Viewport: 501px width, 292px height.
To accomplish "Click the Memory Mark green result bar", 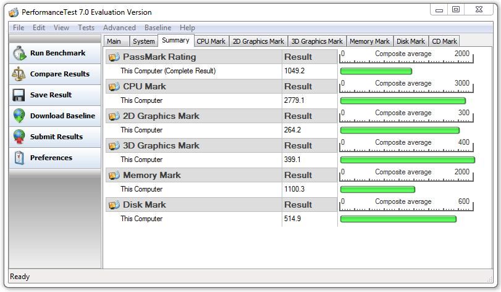I will [377, 190].
